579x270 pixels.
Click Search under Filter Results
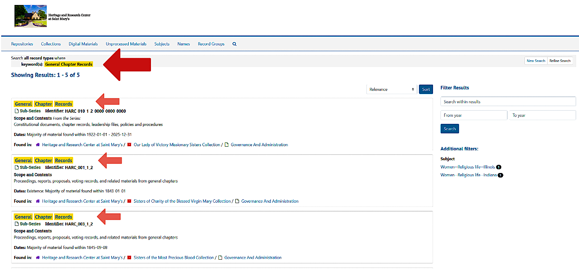450,128
